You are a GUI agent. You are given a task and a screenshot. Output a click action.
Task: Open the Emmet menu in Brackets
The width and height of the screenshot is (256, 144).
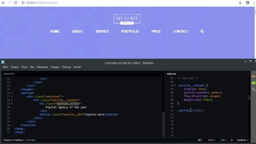coord(77,67)
